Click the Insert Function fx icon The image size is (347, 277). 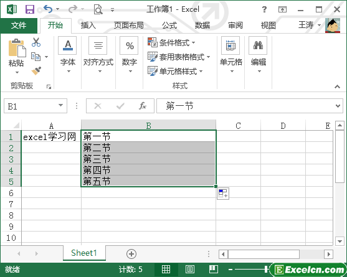pos(143,106)
